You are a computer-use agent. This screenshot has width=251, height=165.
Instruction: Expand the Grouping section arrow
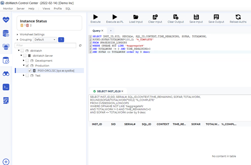pyautogui.click(x=18, y=40)
